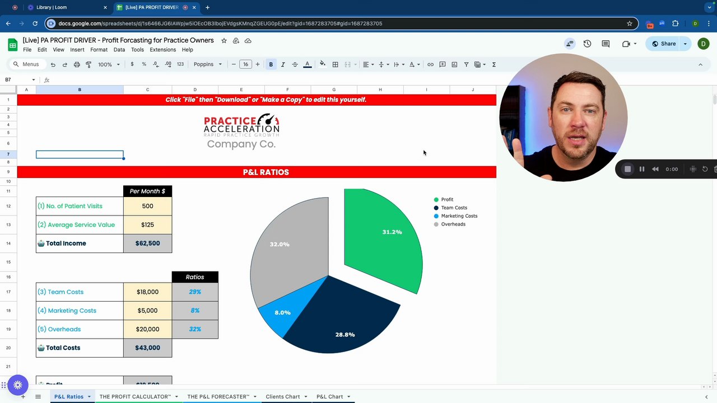Click the font size input field
This screenshot has height=403, width=717.
245,64
